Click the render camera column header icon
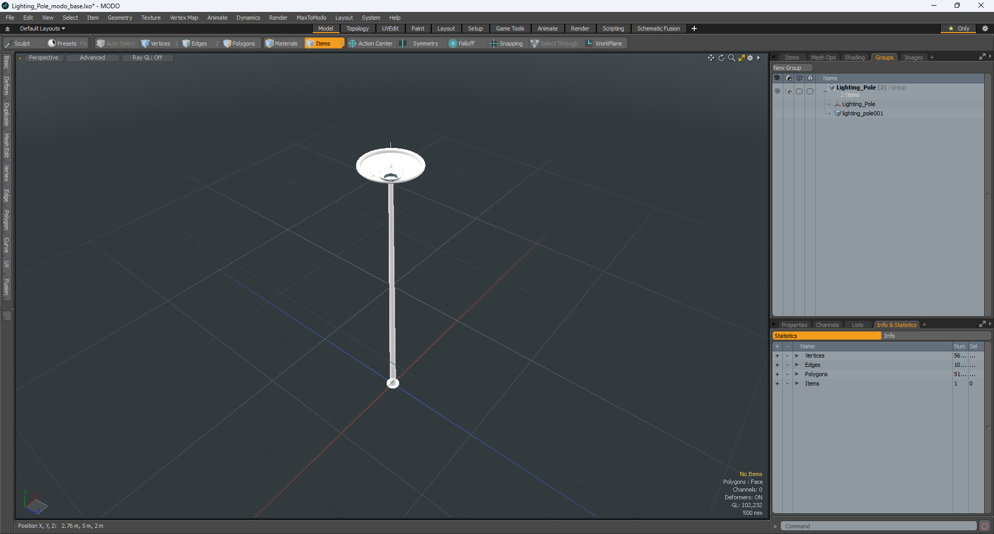This screenshot has height=534, width=994. [788, 78]
